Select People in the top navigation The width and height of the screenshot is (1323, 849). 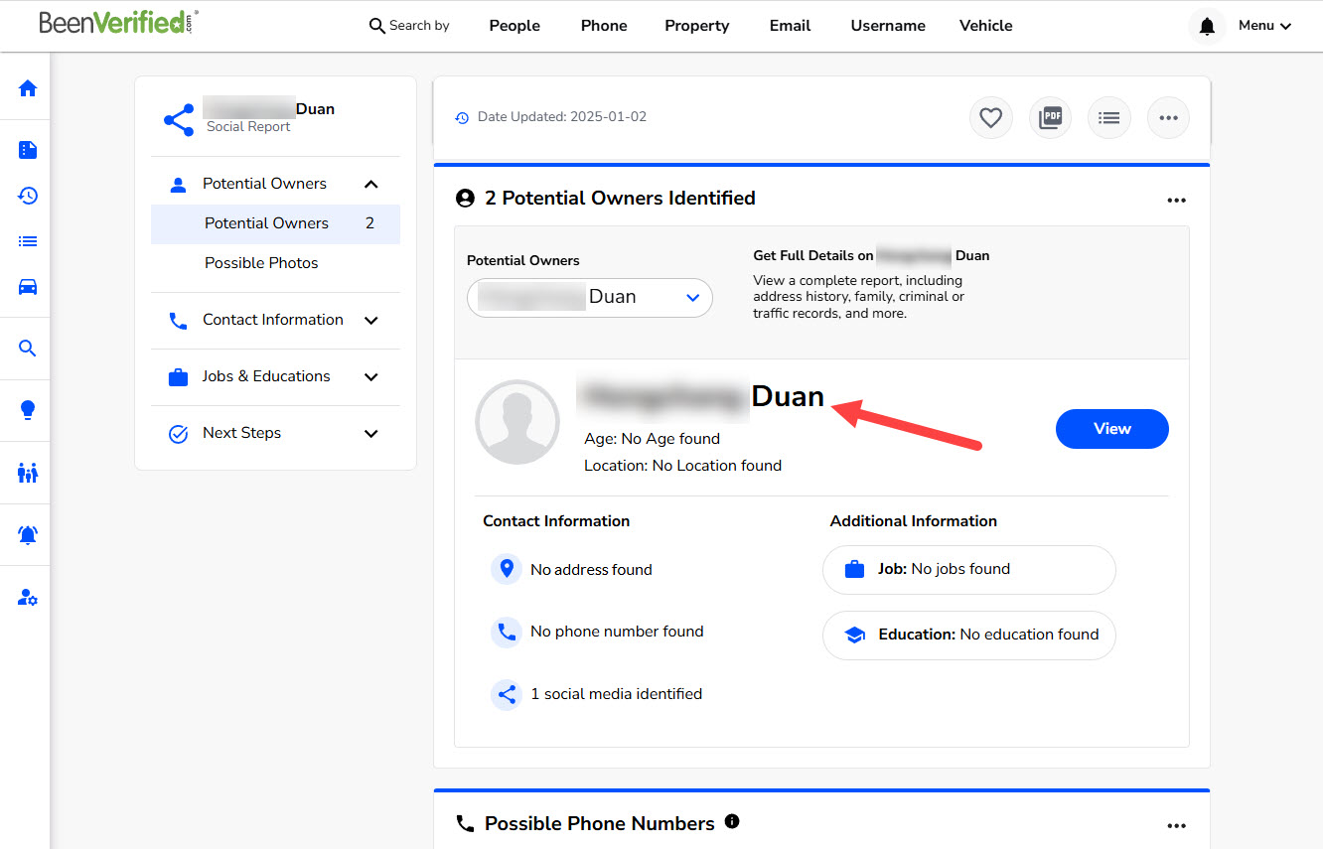point(514,26)
